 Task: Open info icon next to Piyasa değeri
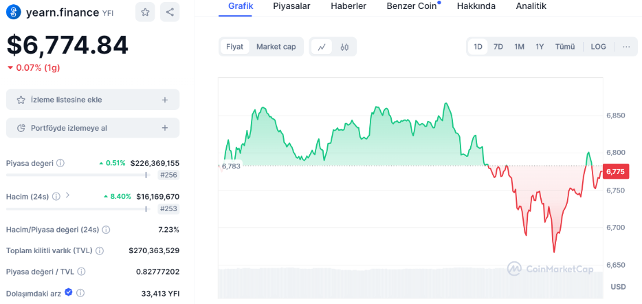[60, 163]
